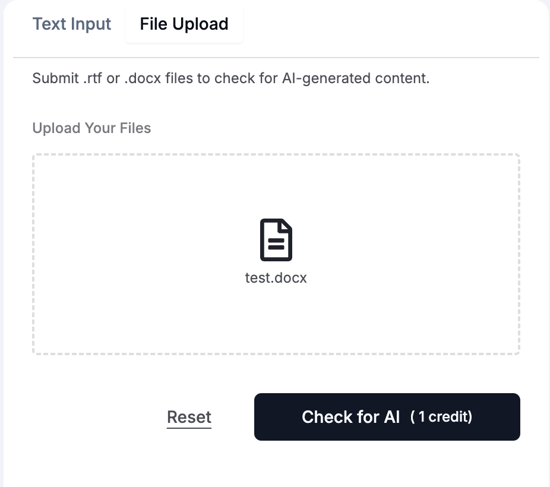
Task: Open the File Upload tab
Action: [x=184, y=24]
